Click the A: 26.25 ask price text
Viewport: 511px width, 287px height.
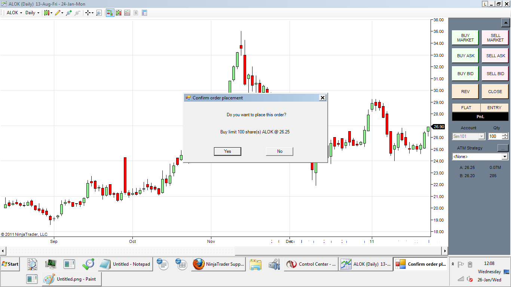pos(467,167)
